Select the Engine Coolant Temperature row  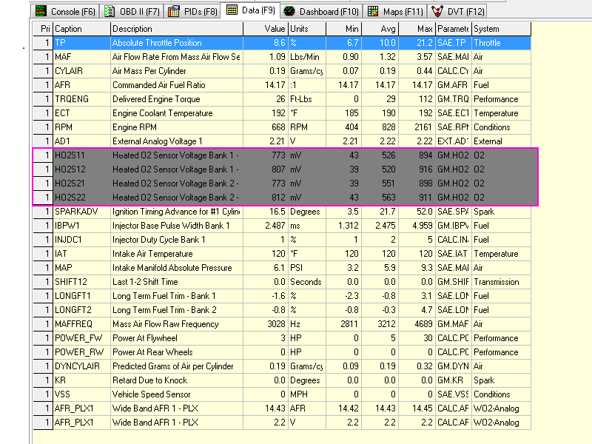[176, 113]
